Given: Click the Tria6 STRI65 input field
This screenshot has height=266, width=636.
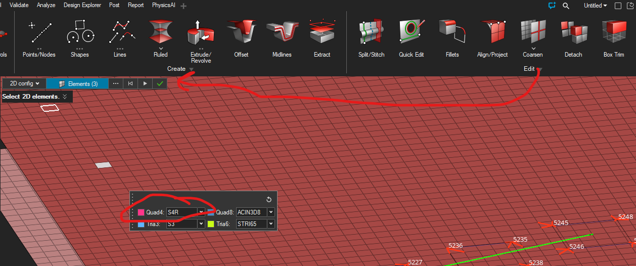Looking at the screenshot, I should click(x=252, y=224).
